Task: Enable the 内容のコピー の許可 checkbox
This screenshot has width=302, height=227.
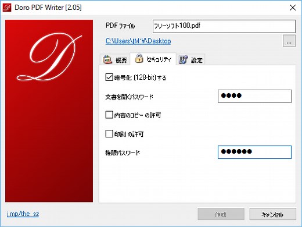Action: (109, 115)
